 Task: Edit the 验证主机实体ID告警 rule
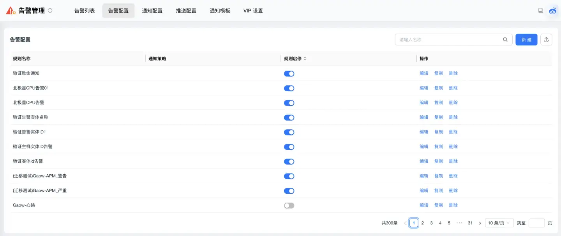(x=424, y=146)
